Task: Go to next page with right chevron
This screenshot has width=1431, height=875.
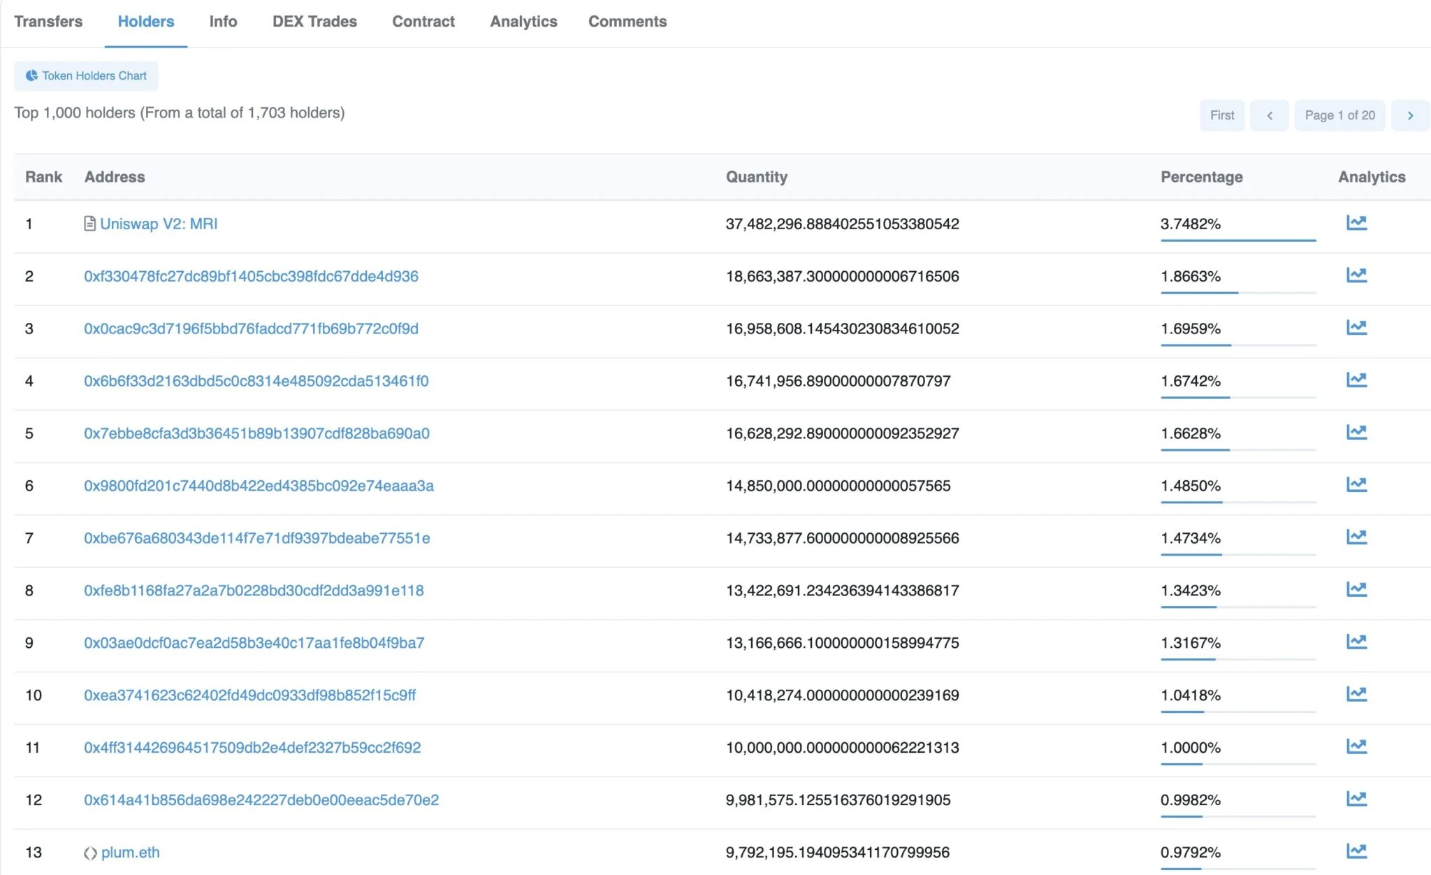Action: click(x=1410, y=115)
